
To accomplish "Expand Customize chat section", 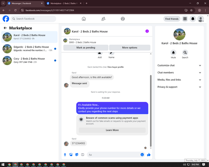I will pos(179,66).
